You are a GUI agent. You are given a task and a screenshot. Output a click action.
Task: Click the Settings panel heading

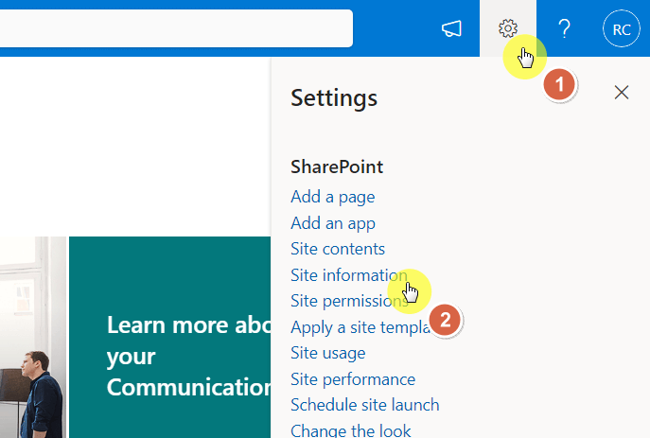[x=334, y=98]
